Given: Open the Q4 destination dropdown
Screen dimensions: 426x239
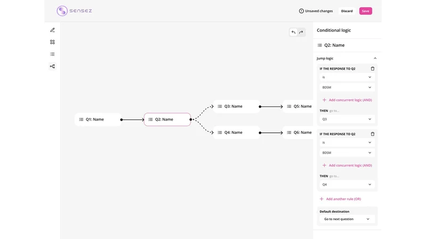Looking at the screenshot, I should pyautogui.click(x=347, y=184).
